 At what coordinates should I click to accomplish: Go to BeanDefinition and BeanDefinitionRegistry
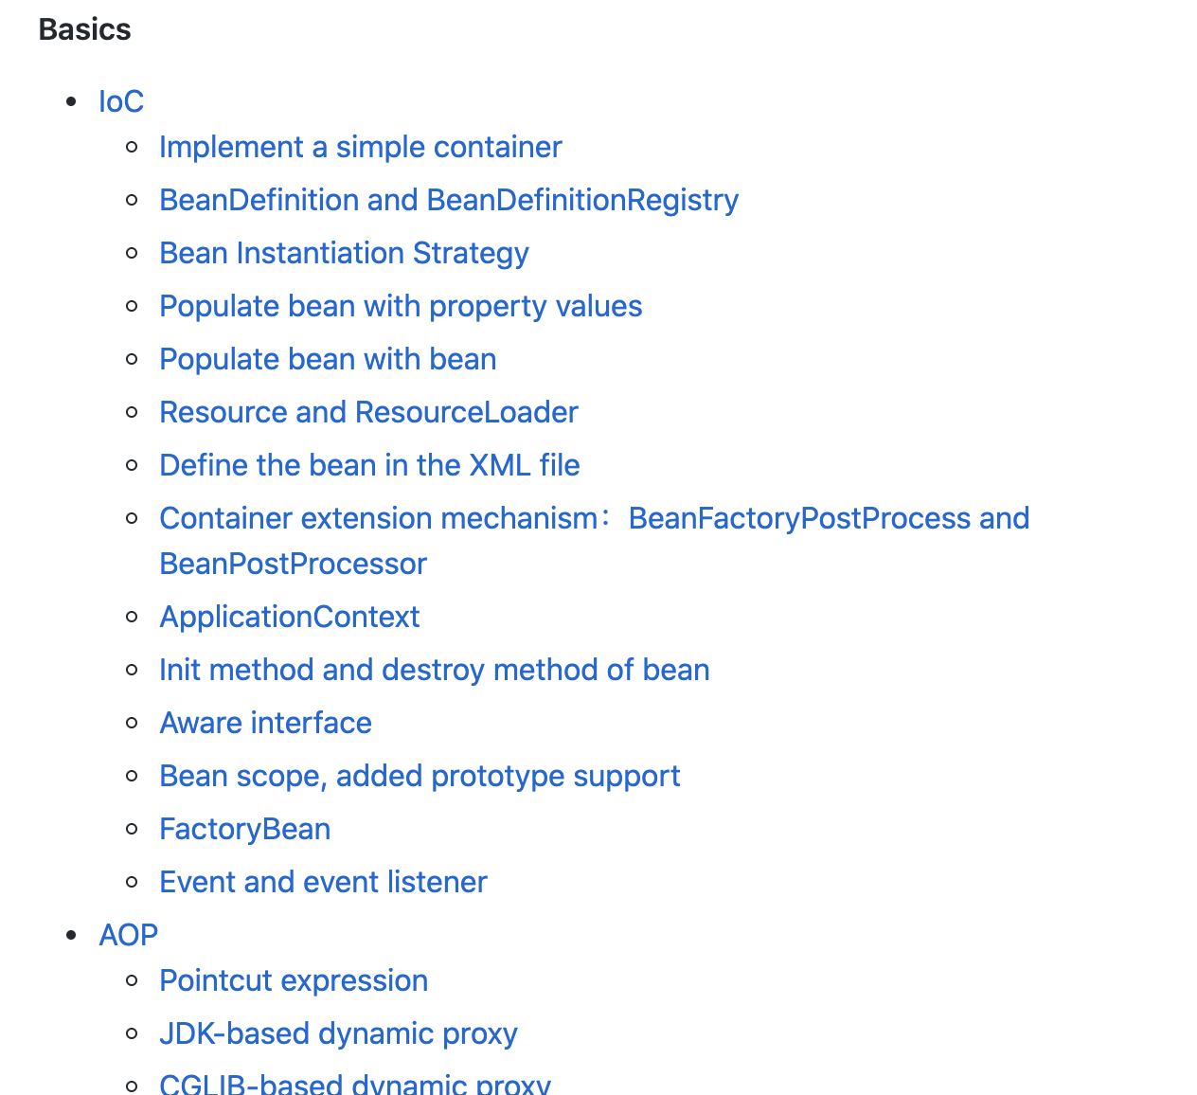coord(449,200)
